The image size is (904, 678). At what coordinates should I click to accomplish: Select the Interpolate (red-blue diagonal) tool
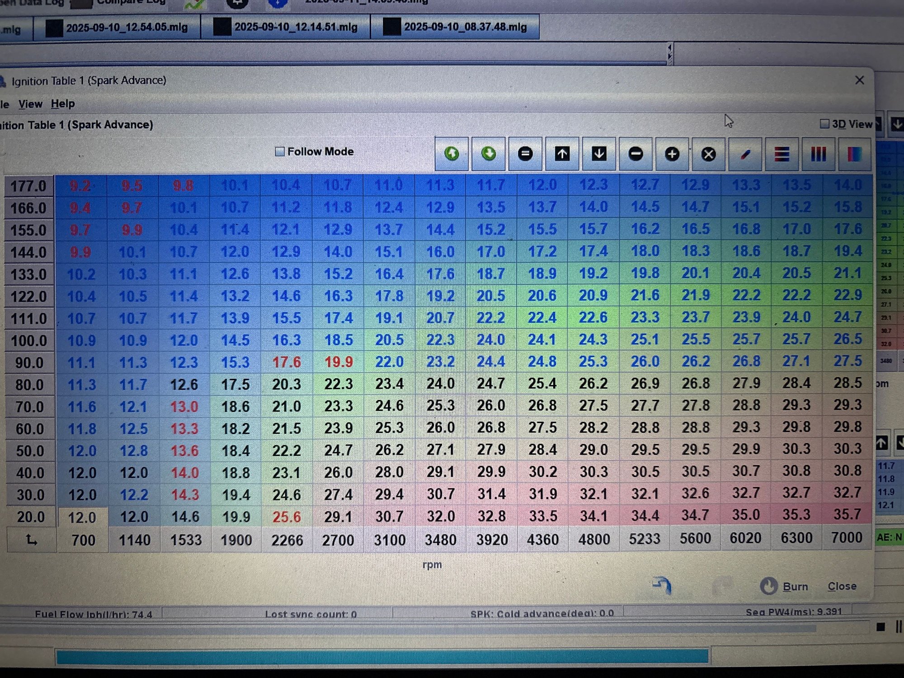click(x=745, y=155)
